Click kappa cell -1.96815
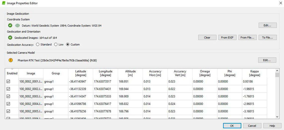The height and width of the screenshot is (130, 284). click(254, 89)
